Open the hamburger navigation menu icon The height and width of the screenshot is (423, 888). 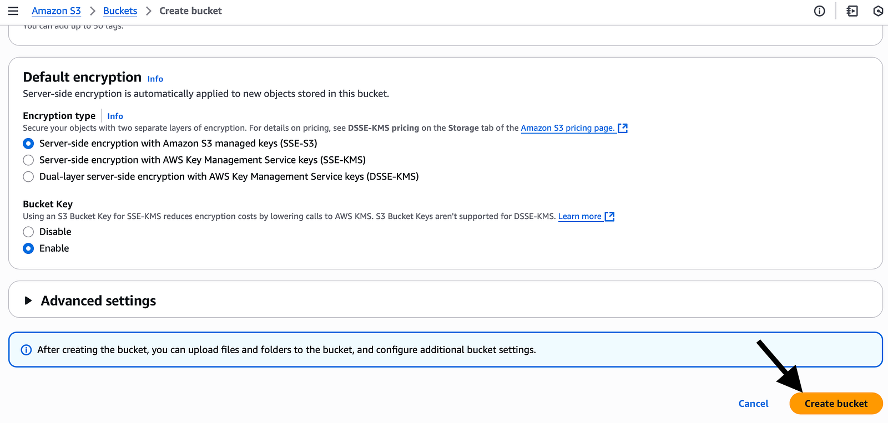13,11
